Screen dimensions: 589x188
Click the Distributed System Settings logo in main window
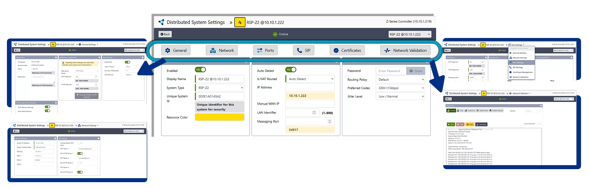pyautogui.click(x=161, y=22)
